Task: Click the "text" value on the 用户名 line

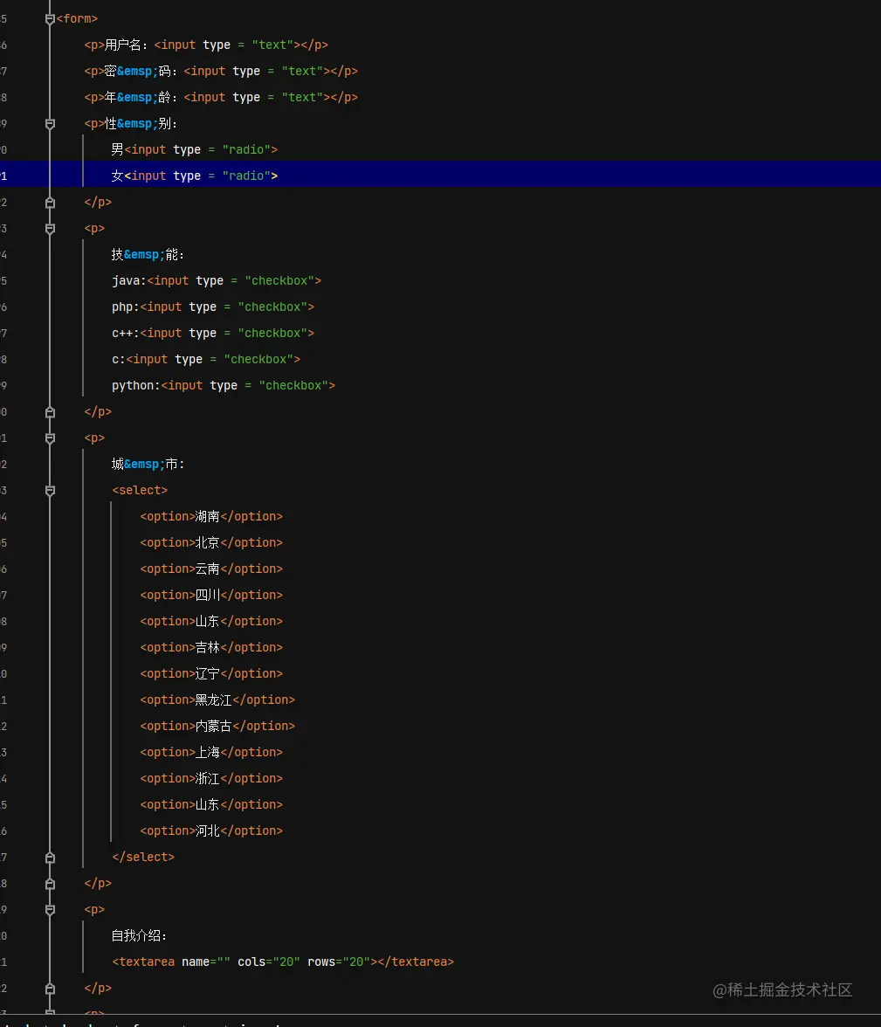Action: coord(272,45)
